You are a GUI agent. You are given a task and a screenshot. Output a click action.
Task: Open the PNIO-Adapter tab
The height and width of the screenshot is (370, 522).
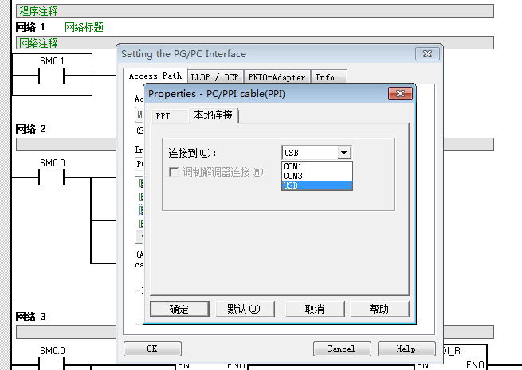point(277,77)
